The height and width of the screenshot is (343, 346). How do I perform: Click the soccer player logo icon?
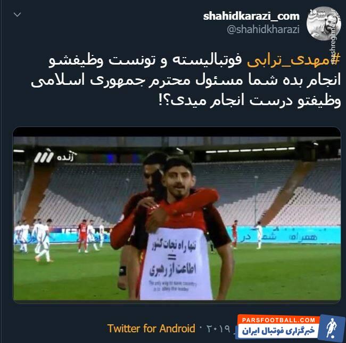tap(332, 329)
